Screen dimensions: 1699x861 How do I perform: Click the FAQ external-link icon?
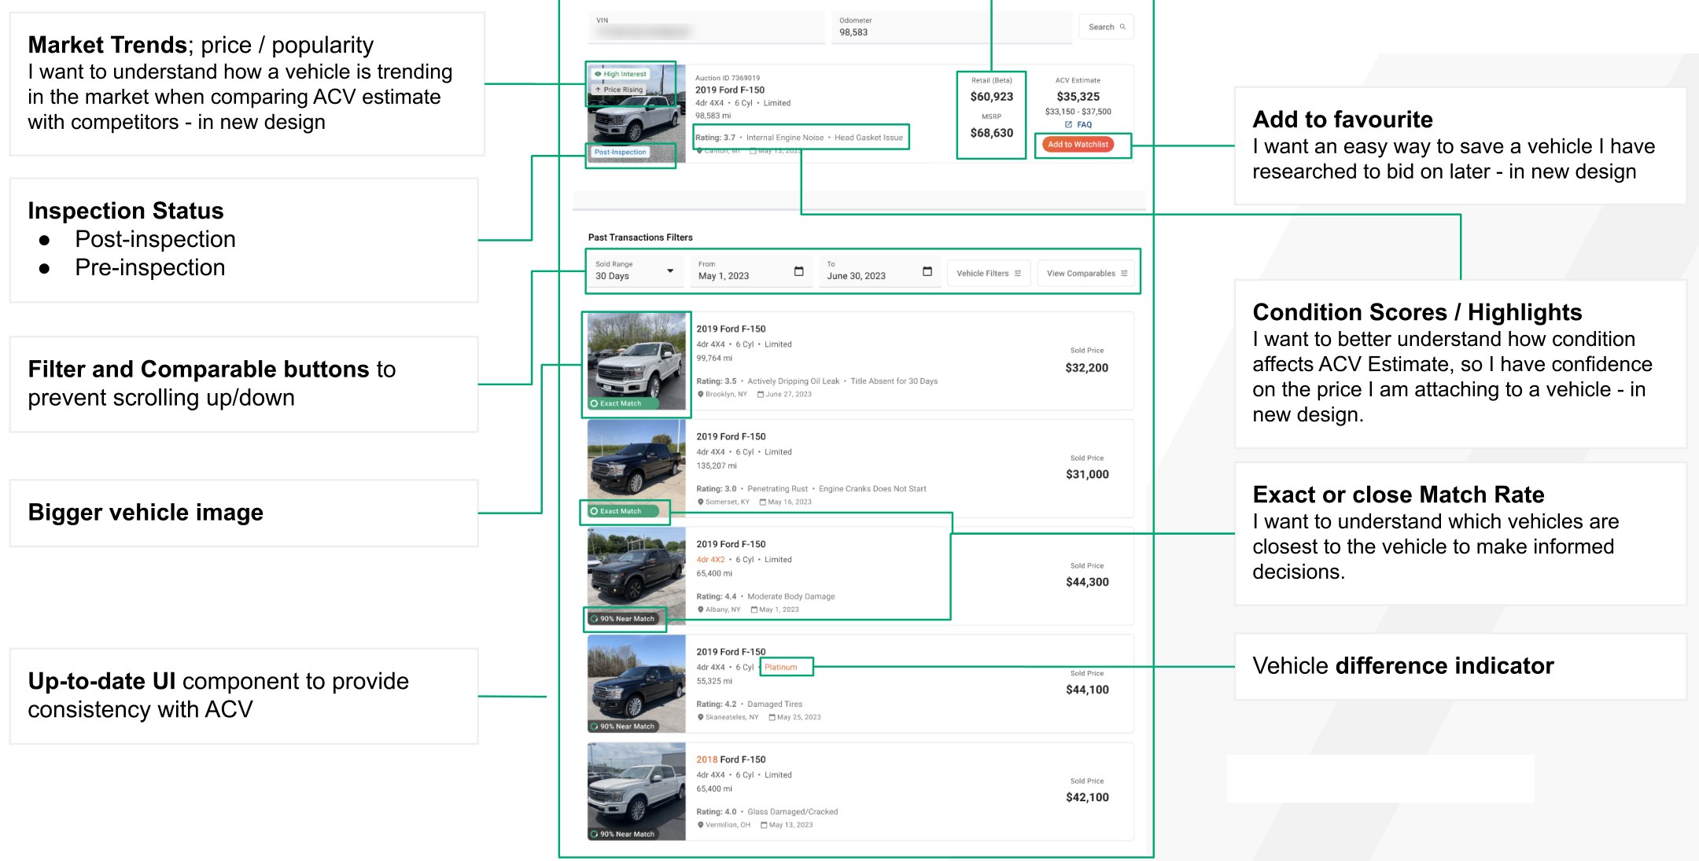click(x=1068, y=125)
